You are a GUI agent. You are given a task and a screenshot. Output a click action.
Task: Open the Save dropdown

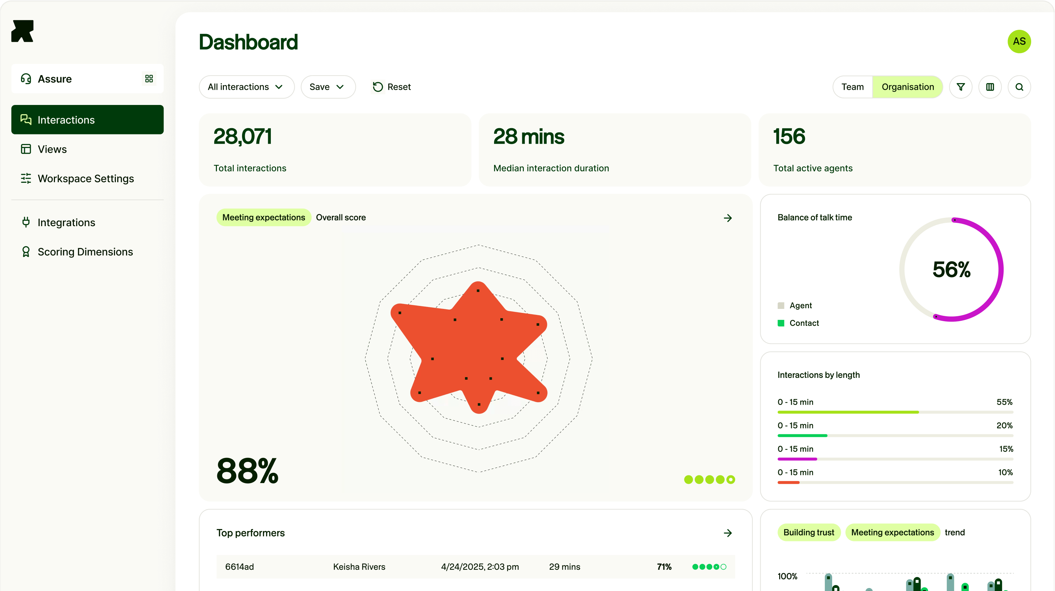pyautogui.click(x=327, y=87)
